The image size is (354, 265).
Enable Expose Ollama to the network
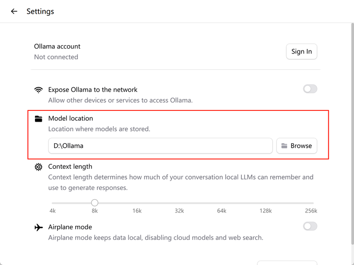pos(310,89)
